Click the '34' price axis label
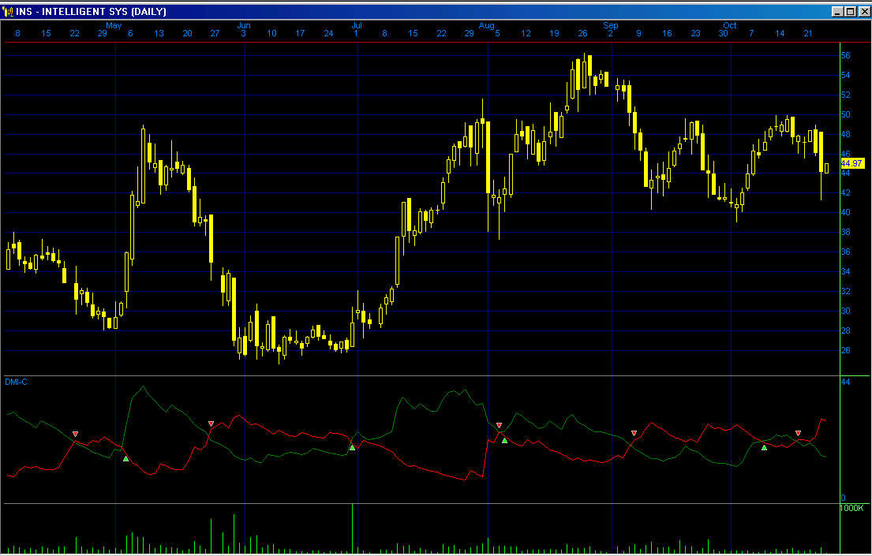Screen dimensions: 872x556 (845, 271)
